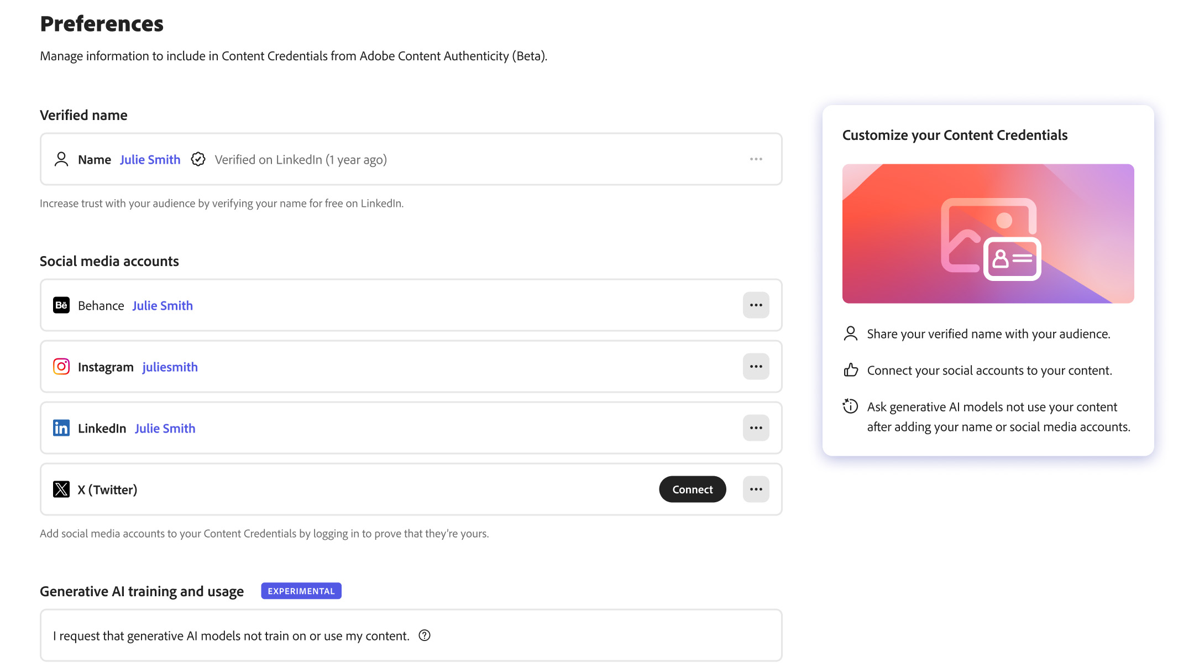
Task: Click thumbs-up icon in Customize panel
Action: click(x=851, y=370)
